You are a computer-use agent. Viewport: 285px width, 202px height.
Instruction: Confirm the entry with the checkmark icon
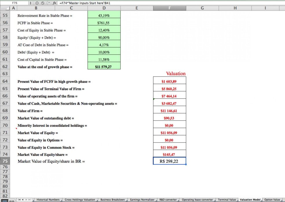pos(43,3)
